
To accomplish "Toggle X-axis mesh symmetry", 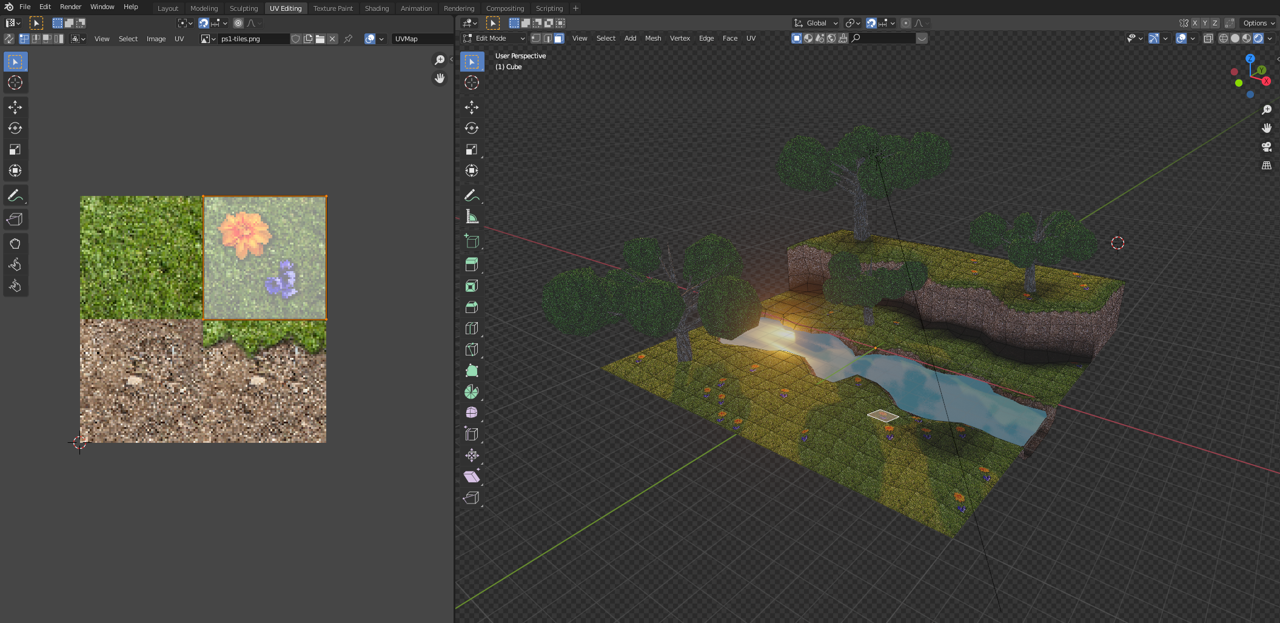I will (x=1195, y=23).
